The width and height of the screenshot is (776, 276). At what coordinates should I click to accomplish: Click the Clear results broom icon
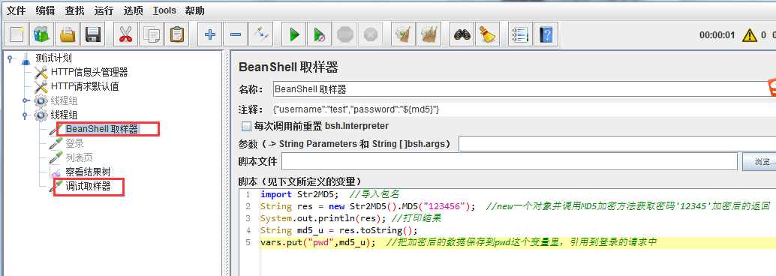(403, 34)
